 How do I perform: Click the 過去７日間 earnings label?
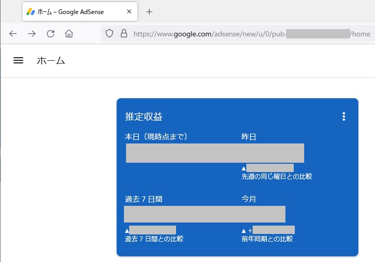147,199
